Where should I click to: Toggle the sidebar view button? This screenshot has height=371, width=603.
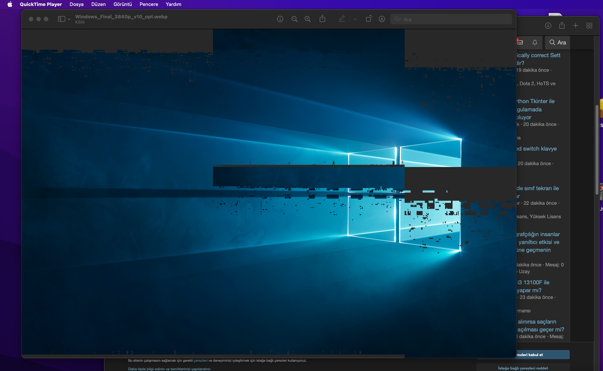61,19
